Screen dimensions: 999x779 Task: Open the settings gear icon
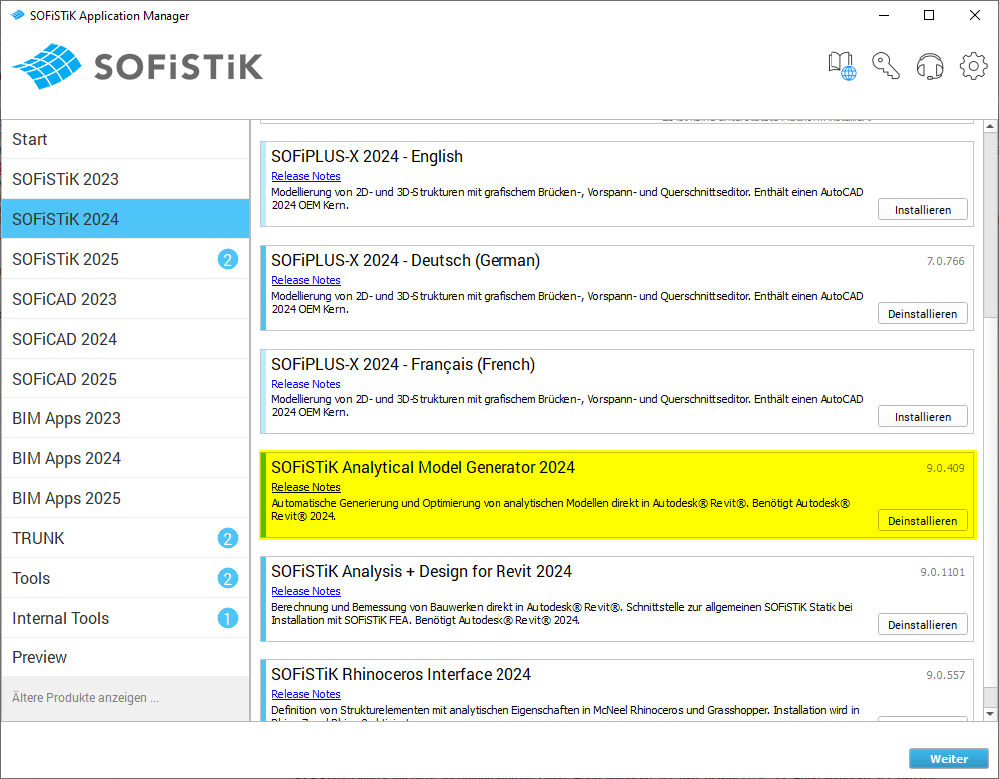pos(973,66)
